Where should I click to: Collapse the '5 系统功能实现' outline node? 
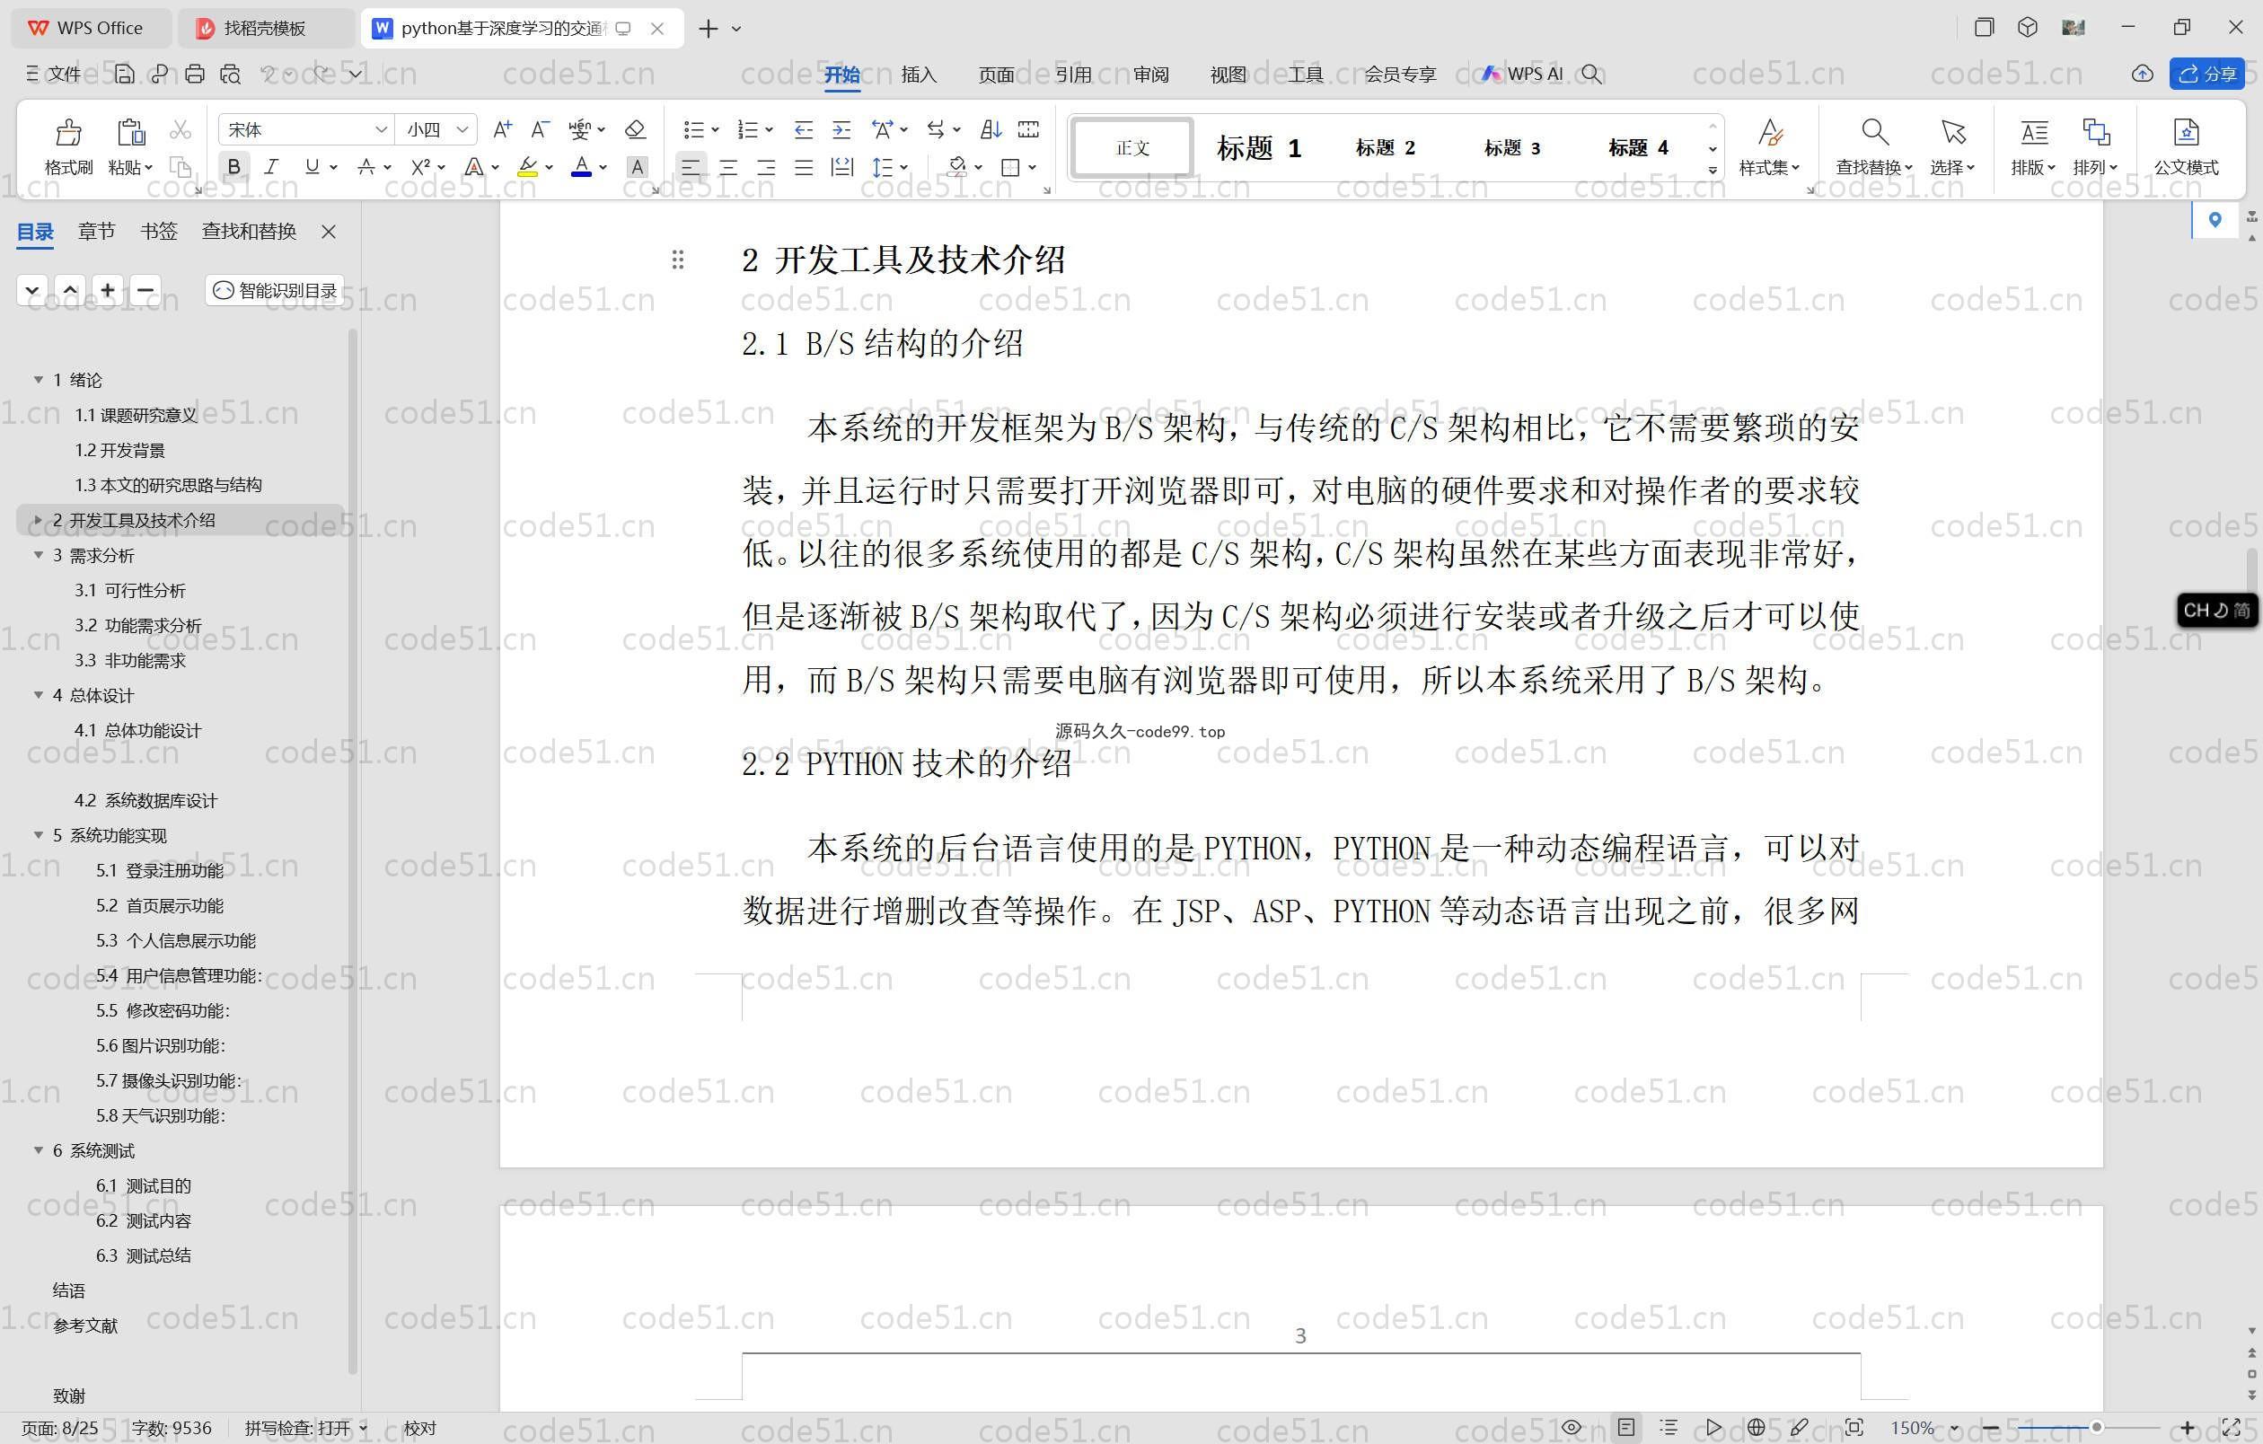coord(39,835)
